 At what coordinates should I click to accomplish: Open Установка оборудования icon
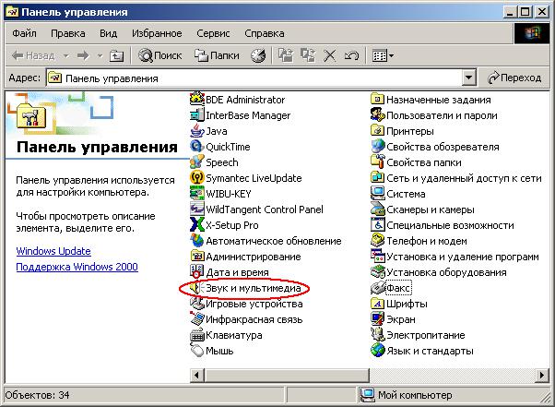coord(378,272)
